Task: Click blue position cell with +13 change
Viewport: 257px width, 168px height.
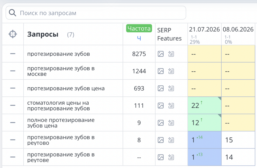Action: click(204, 157)
